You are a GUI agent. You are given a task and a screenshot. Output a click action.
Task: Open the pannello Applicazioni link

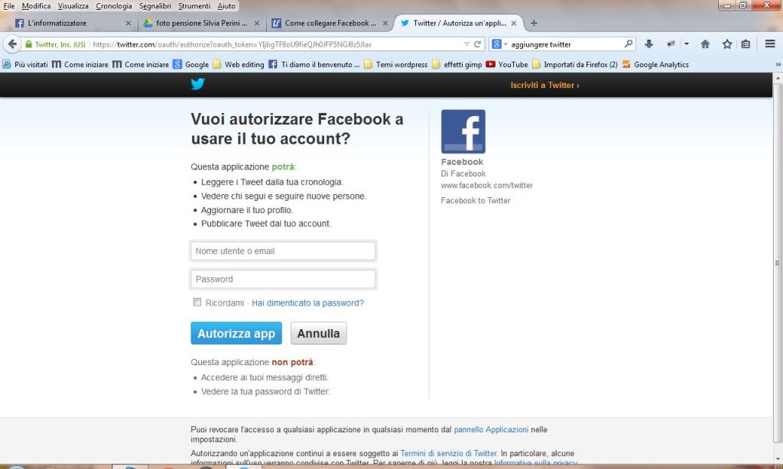(491, 429)
